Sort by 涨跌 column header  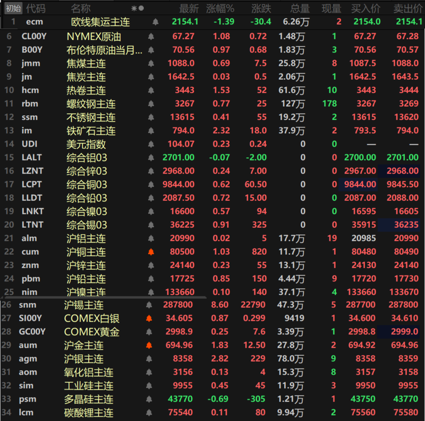click(x=261, y=8)
